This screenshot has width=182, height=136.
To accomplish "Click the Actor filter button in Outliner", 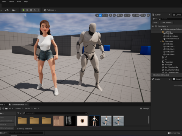I will 155,23.
